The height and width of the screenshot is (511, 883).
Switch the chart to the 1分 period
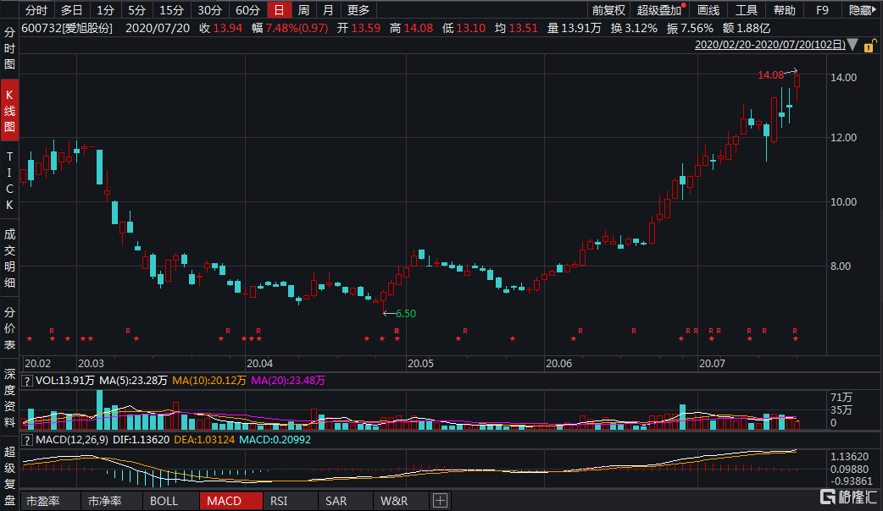[x=105, y=10]
